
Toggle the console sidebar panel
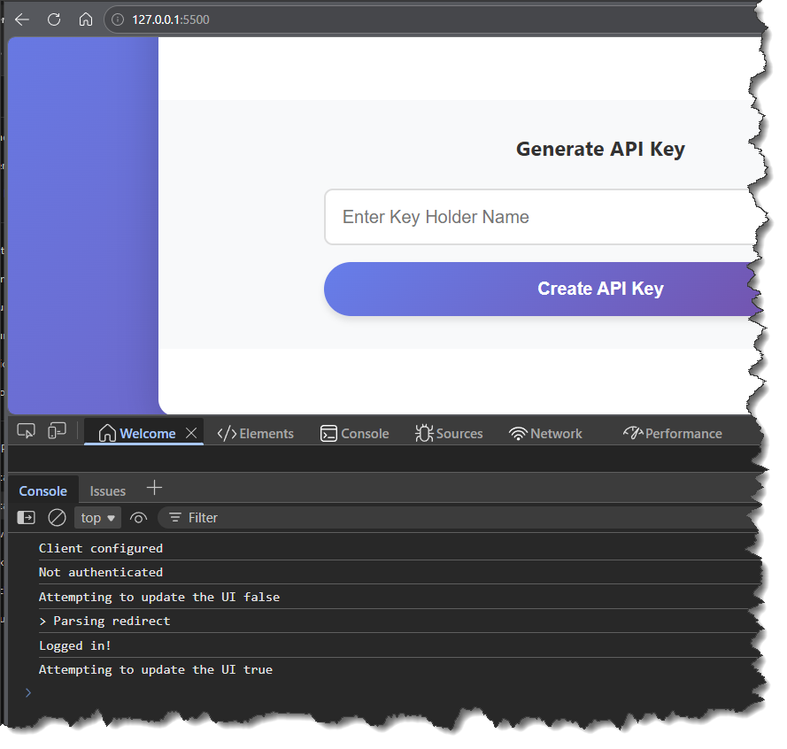coord(27,518)
